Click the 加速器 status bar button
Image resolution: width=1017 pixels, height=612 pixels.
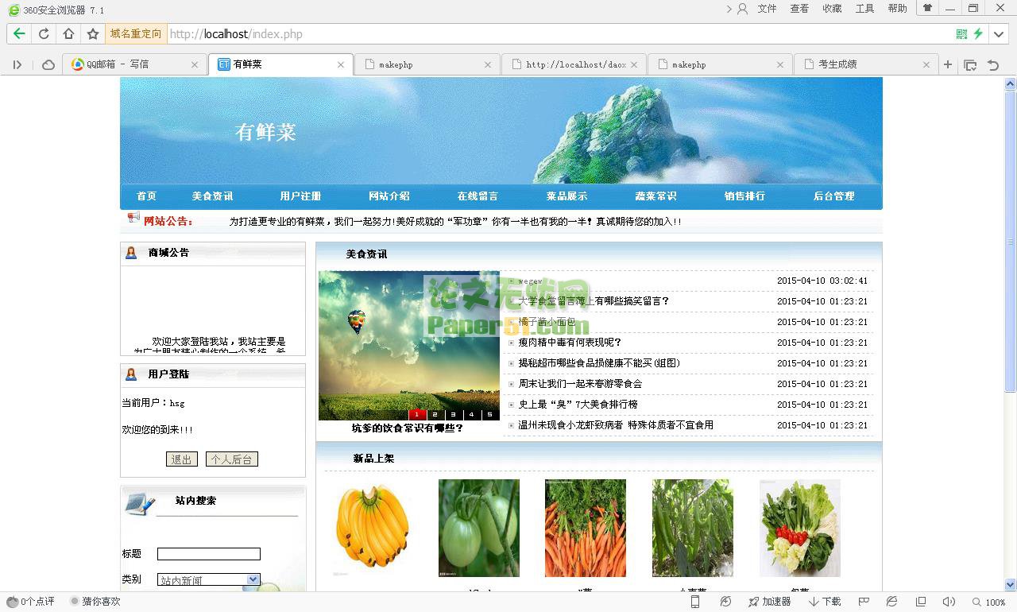[x=769, y=602]
